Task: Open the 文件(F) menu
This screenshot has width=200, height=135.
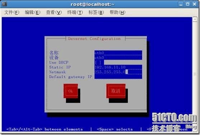Action: point(11,13)
